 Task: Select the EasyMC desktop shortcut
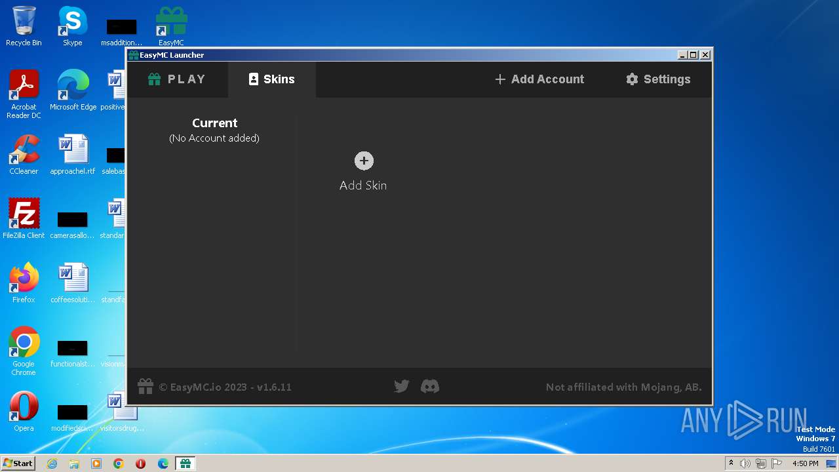click(171, 26)
